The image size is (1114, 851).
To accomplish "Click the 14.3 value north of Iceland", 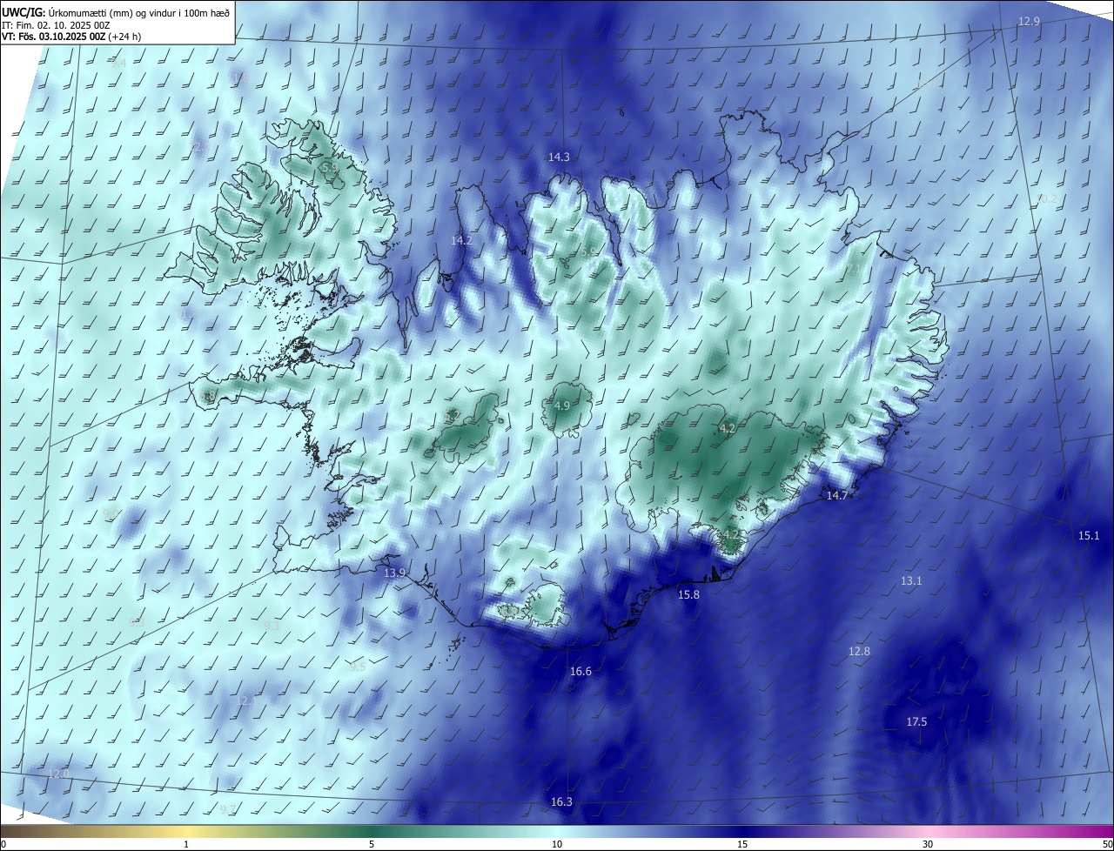I will 559,157.
